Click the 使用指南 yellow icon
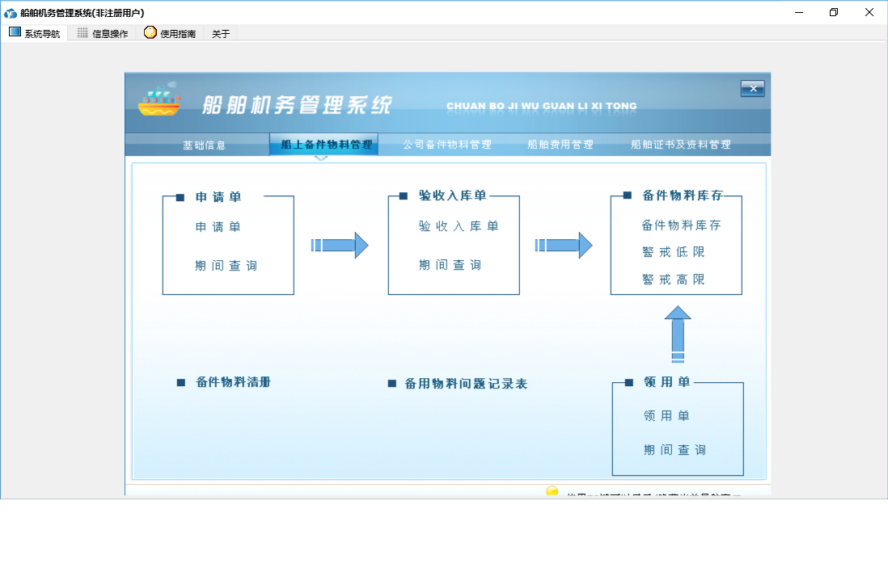 coord(150,32)
